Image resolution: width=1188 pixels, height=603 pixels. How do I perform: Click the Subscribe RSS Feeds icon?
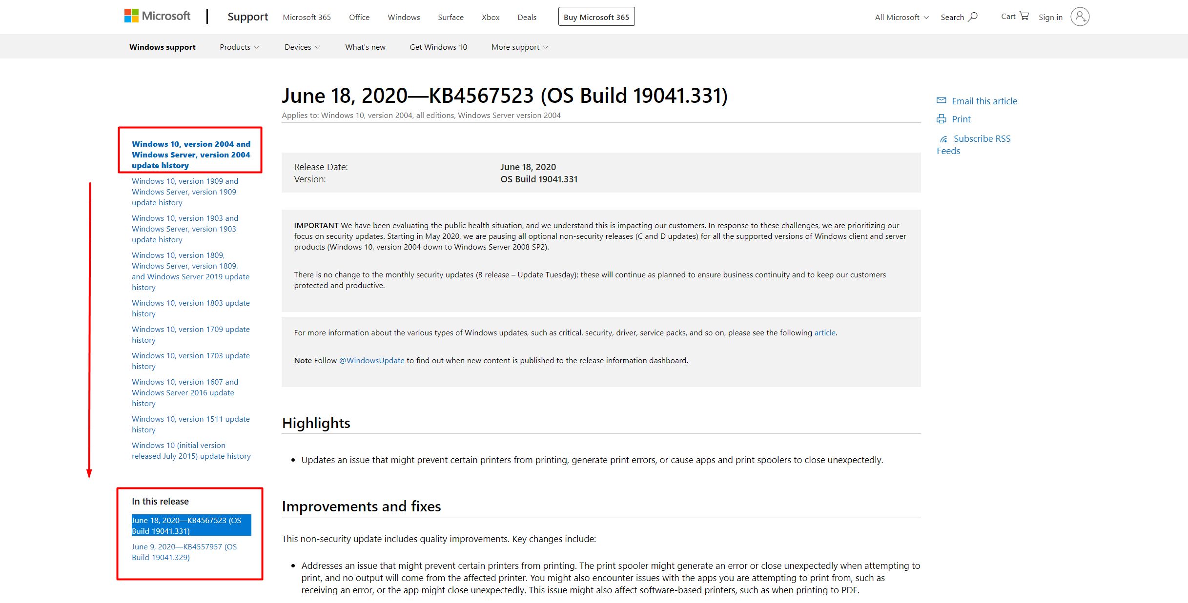pyautogui.click(x=944, y=139)
